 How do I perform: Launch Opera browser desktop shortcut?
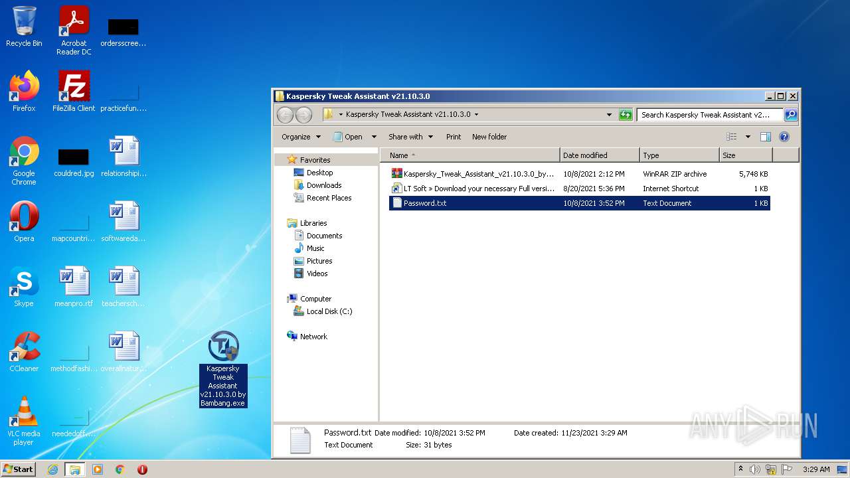[24, 222]
